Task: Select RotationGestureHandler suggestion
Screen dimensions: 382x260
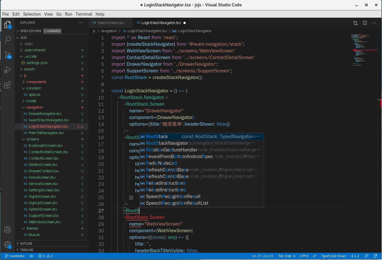Action: 202,150
